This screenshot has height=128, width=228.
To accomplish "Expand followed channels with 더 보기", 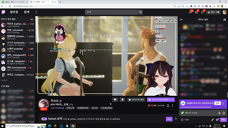I will coord(4,80).
